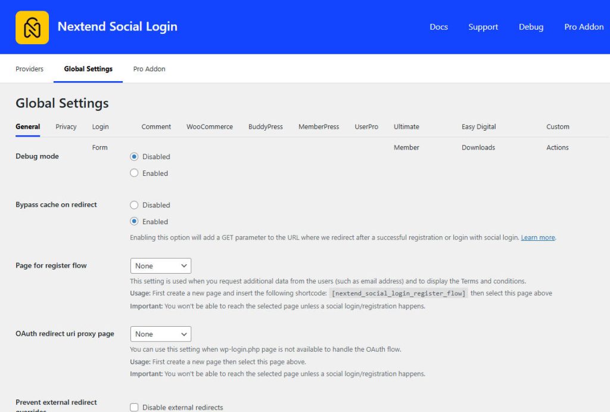
Task: Click the Nextend Social Login logo icon
Action: click(x=32, y=27)
